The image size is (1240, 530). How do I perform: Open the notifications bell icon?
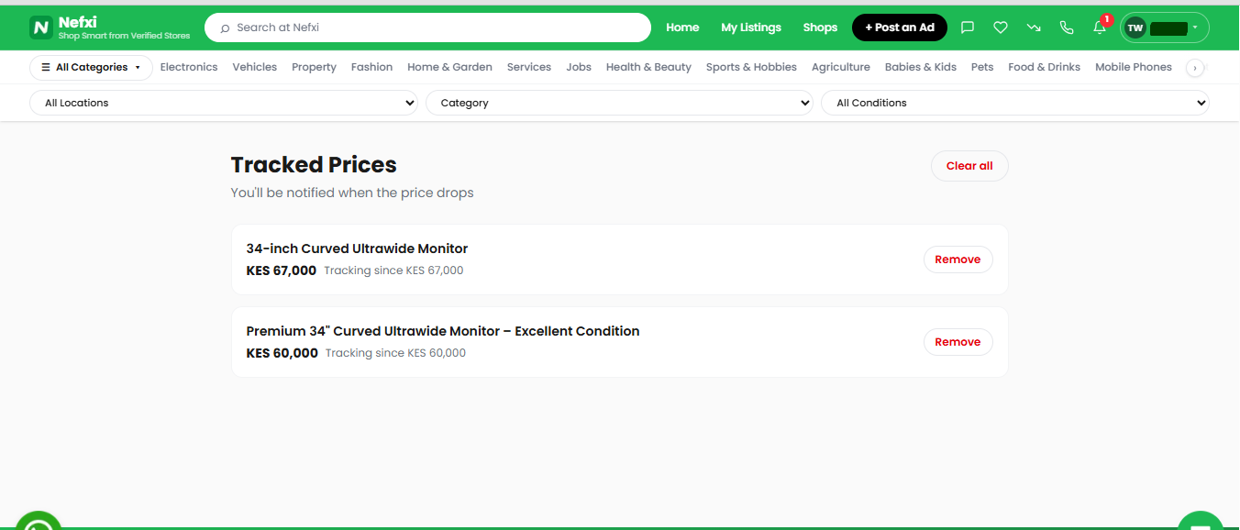click(1100, 28)
